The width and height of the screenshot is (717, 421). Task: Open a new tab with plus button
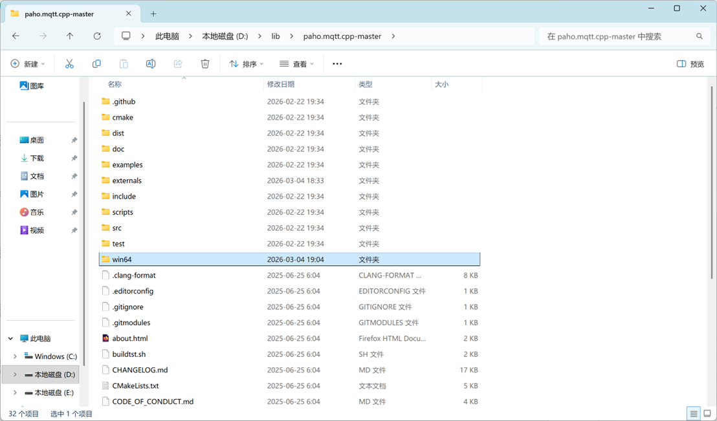point(153,14)
